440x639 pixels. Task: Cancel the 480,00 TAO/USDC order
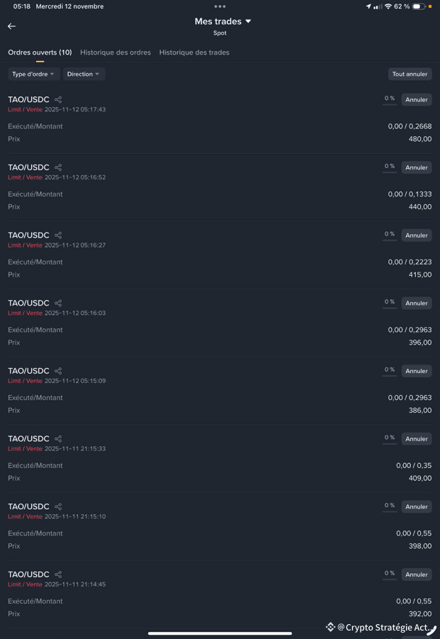pos(416,100)
